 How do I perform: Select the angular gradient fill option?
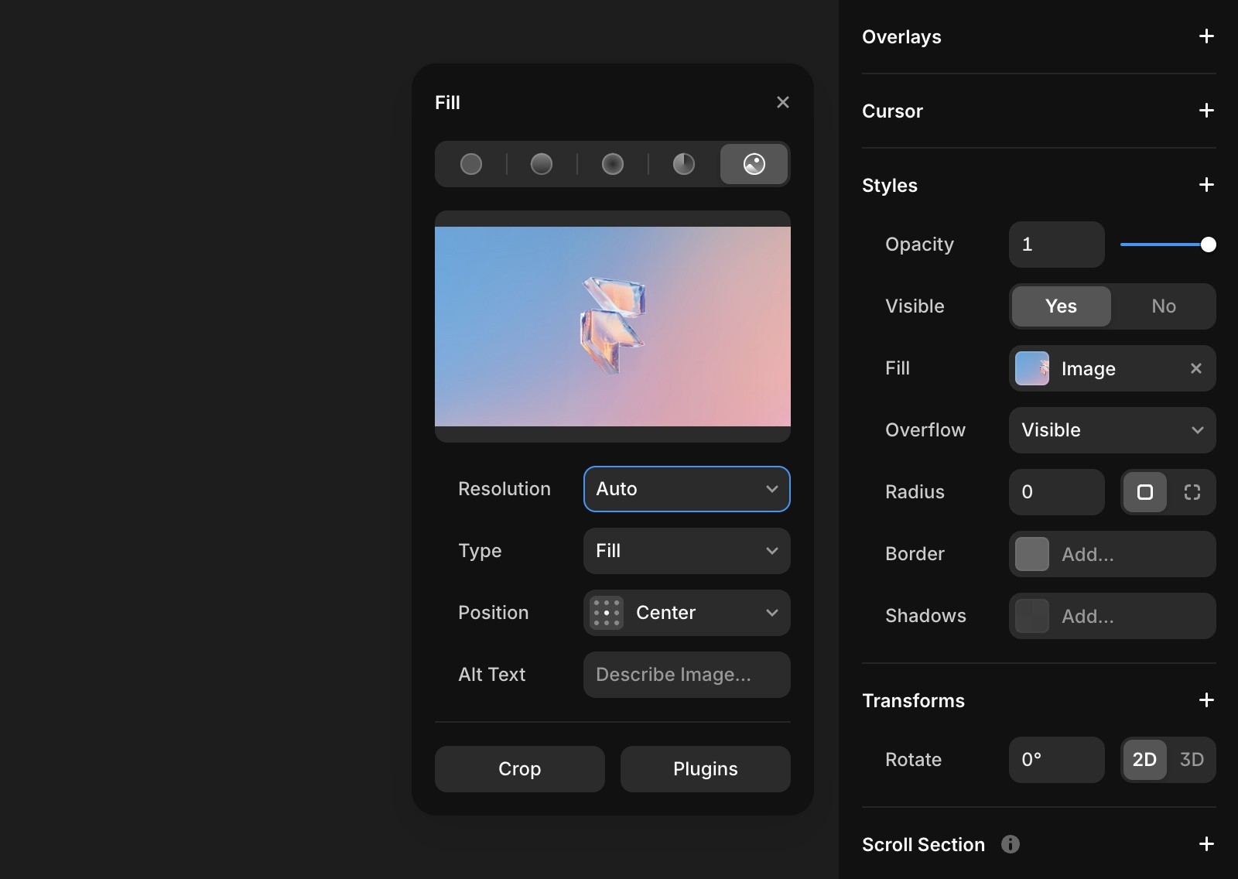point(683,164)
